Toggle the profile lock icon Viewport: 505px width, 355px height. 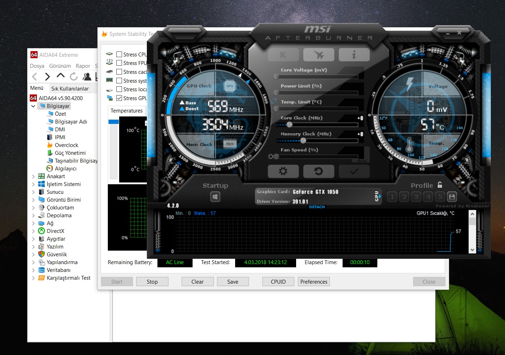[440, 185]
